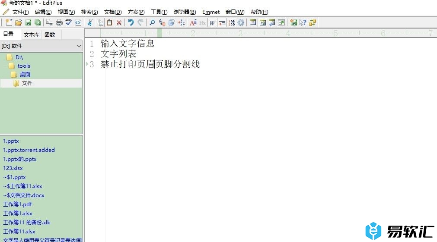View the document in the browser
This screenshot has height=242, width=437.
[x=78, y=22]
